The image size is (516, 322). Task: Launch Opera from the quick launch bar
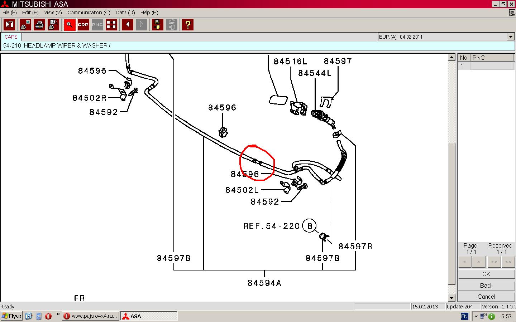coord(48,316)
